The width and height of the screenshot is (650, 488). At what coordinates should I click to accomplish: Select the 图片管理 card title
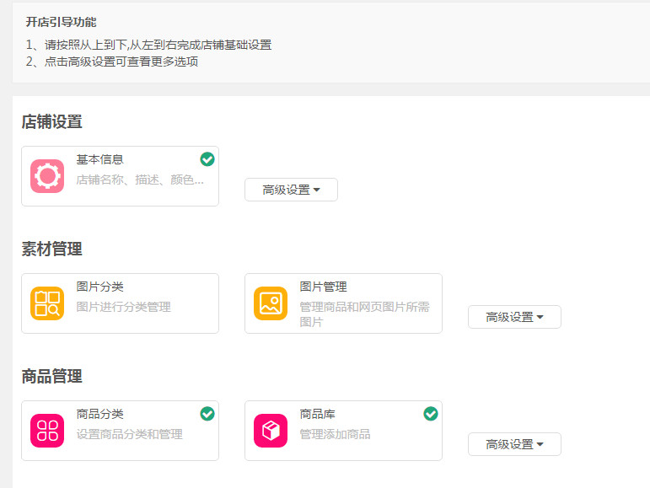(323, 287)
